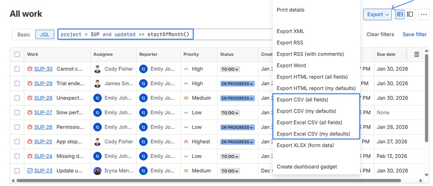Click bug icon for SUP-25
Screen dimensions: 433x186
coord(30,141)
